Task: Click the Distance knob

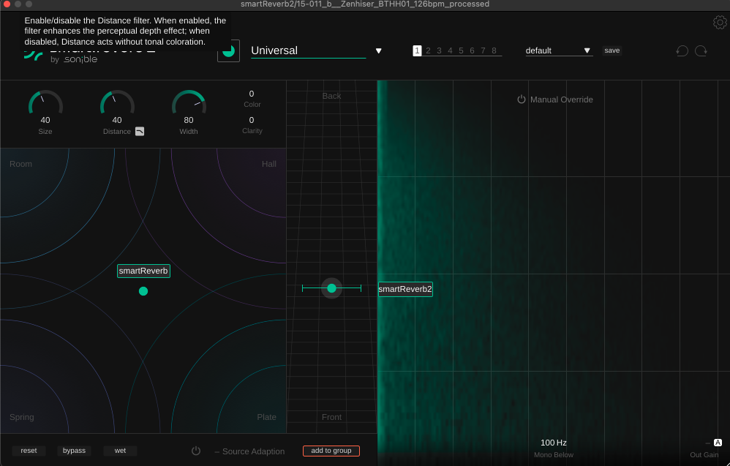Action: click(x=117, y=103)
